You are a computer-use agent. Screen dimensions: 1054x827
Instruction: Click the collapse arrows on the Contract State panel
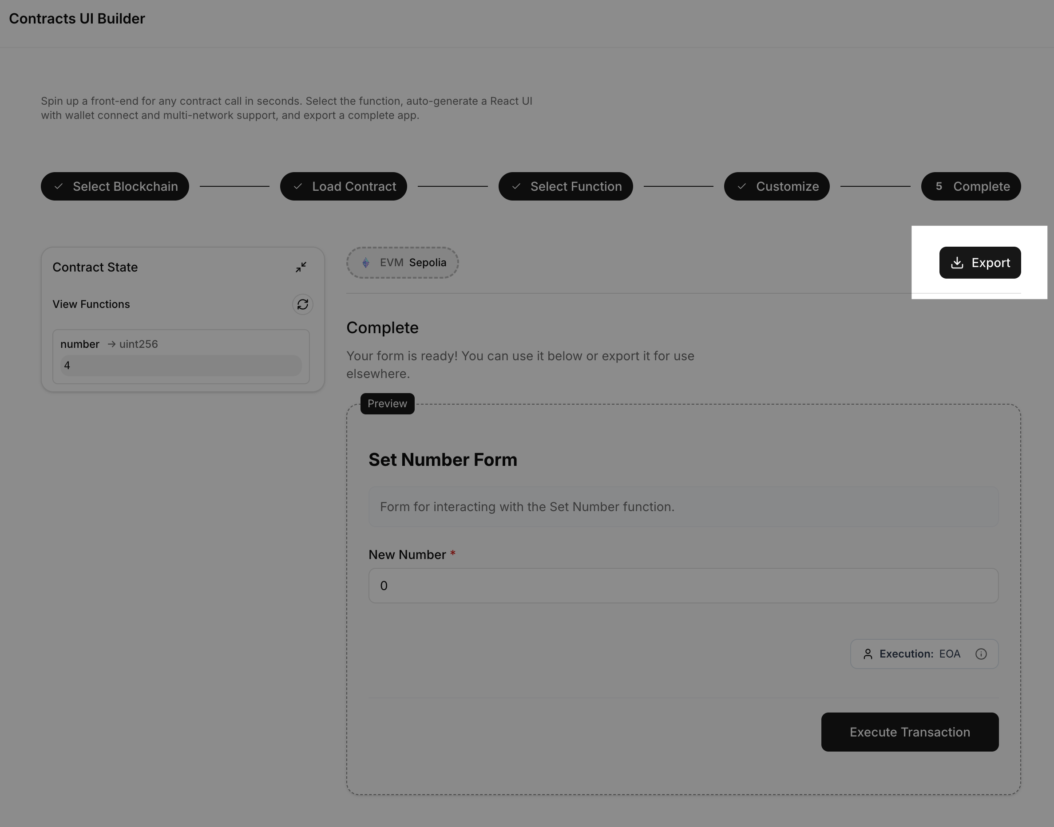coord(301,267)
